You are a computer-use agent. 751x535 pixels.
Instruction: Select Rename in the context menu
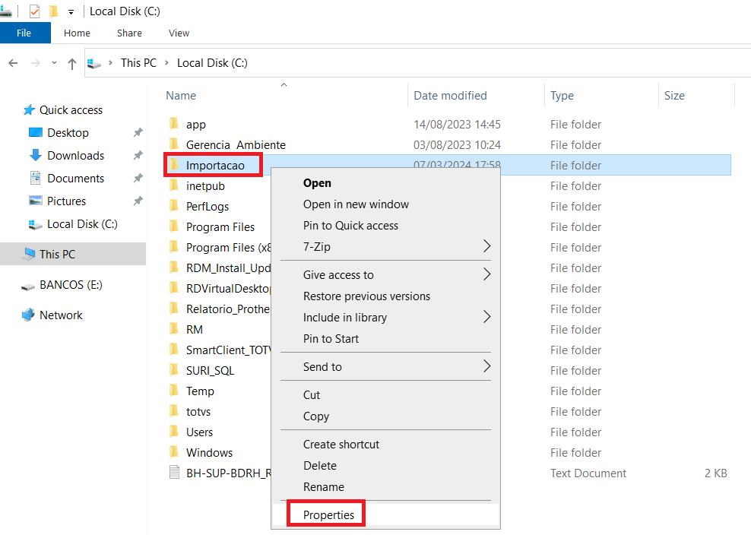point(324,486)
